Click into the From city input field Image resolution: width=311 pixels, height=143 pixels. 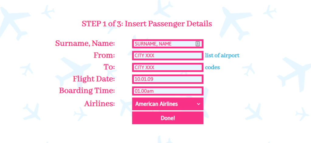click(x=168, y=56)
